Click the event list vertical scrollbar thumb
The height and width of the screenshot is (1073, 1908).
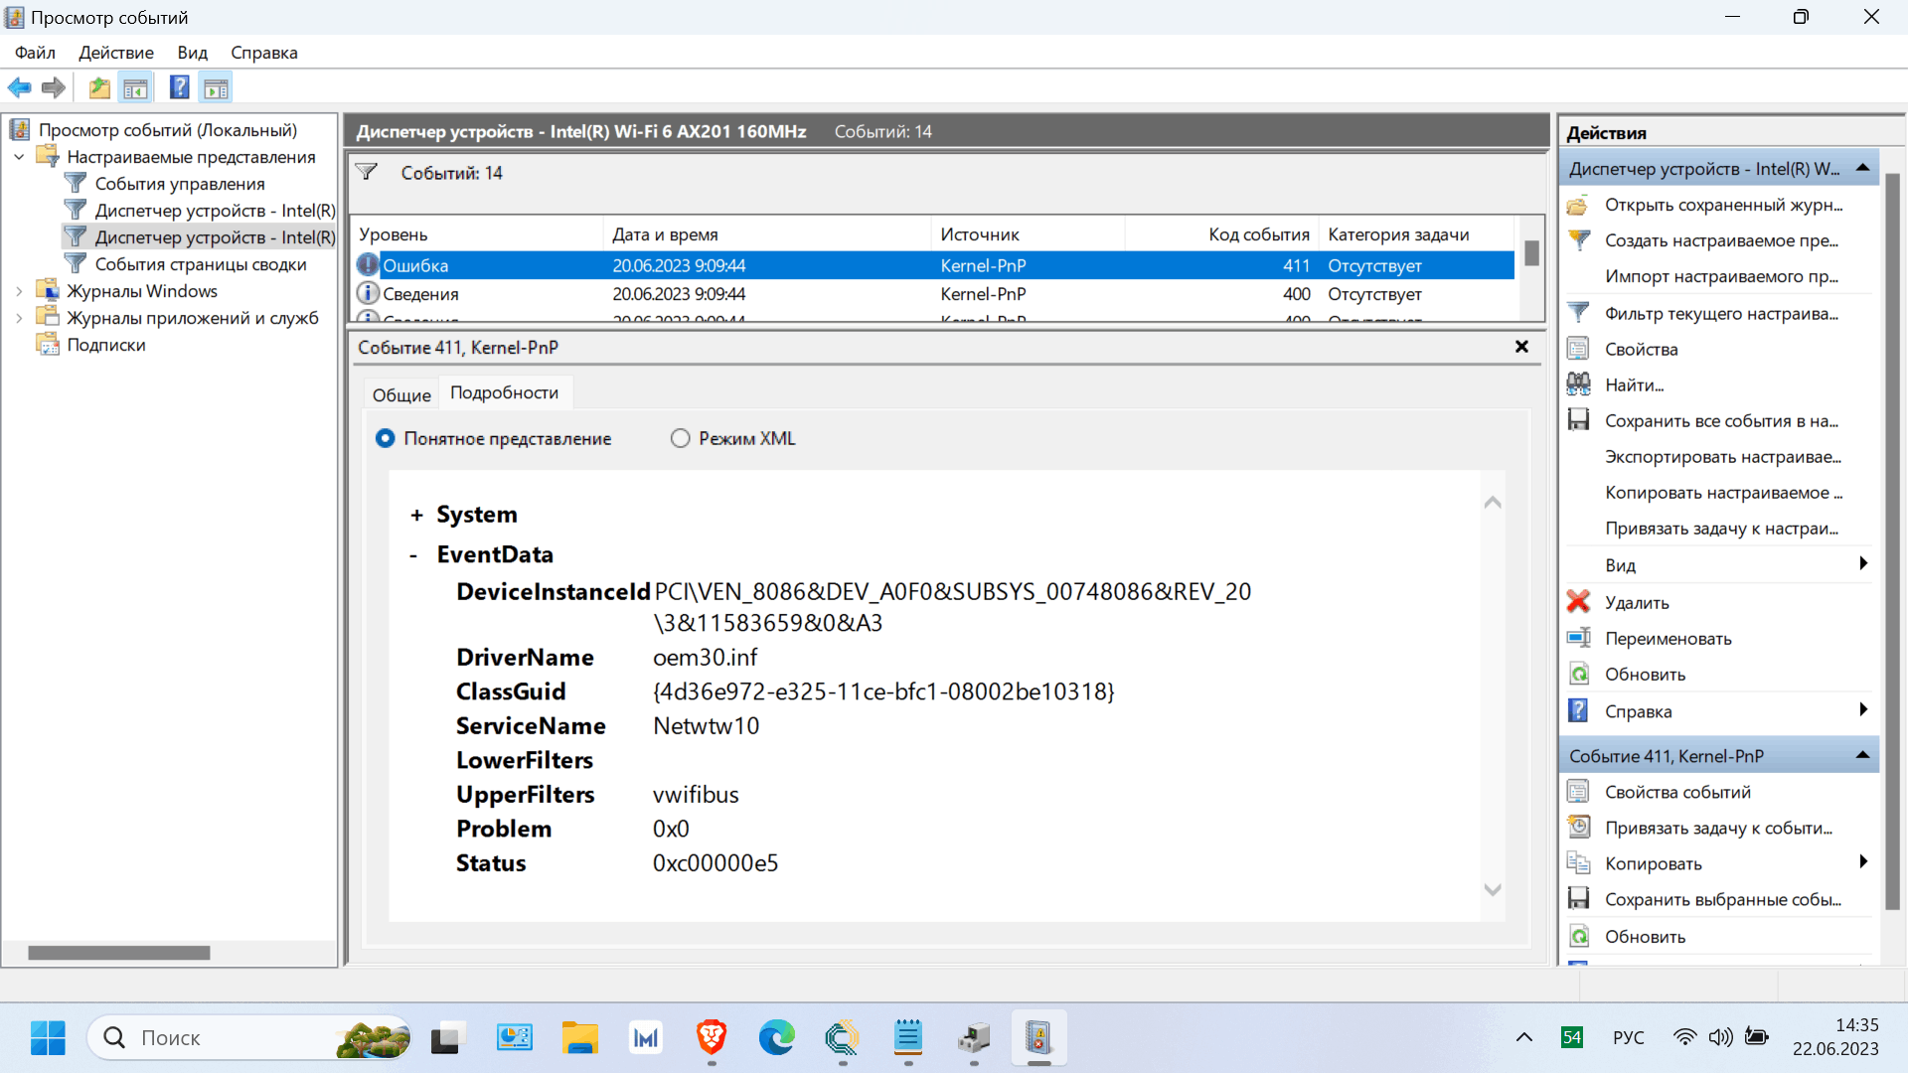[x=1531, y=252]
